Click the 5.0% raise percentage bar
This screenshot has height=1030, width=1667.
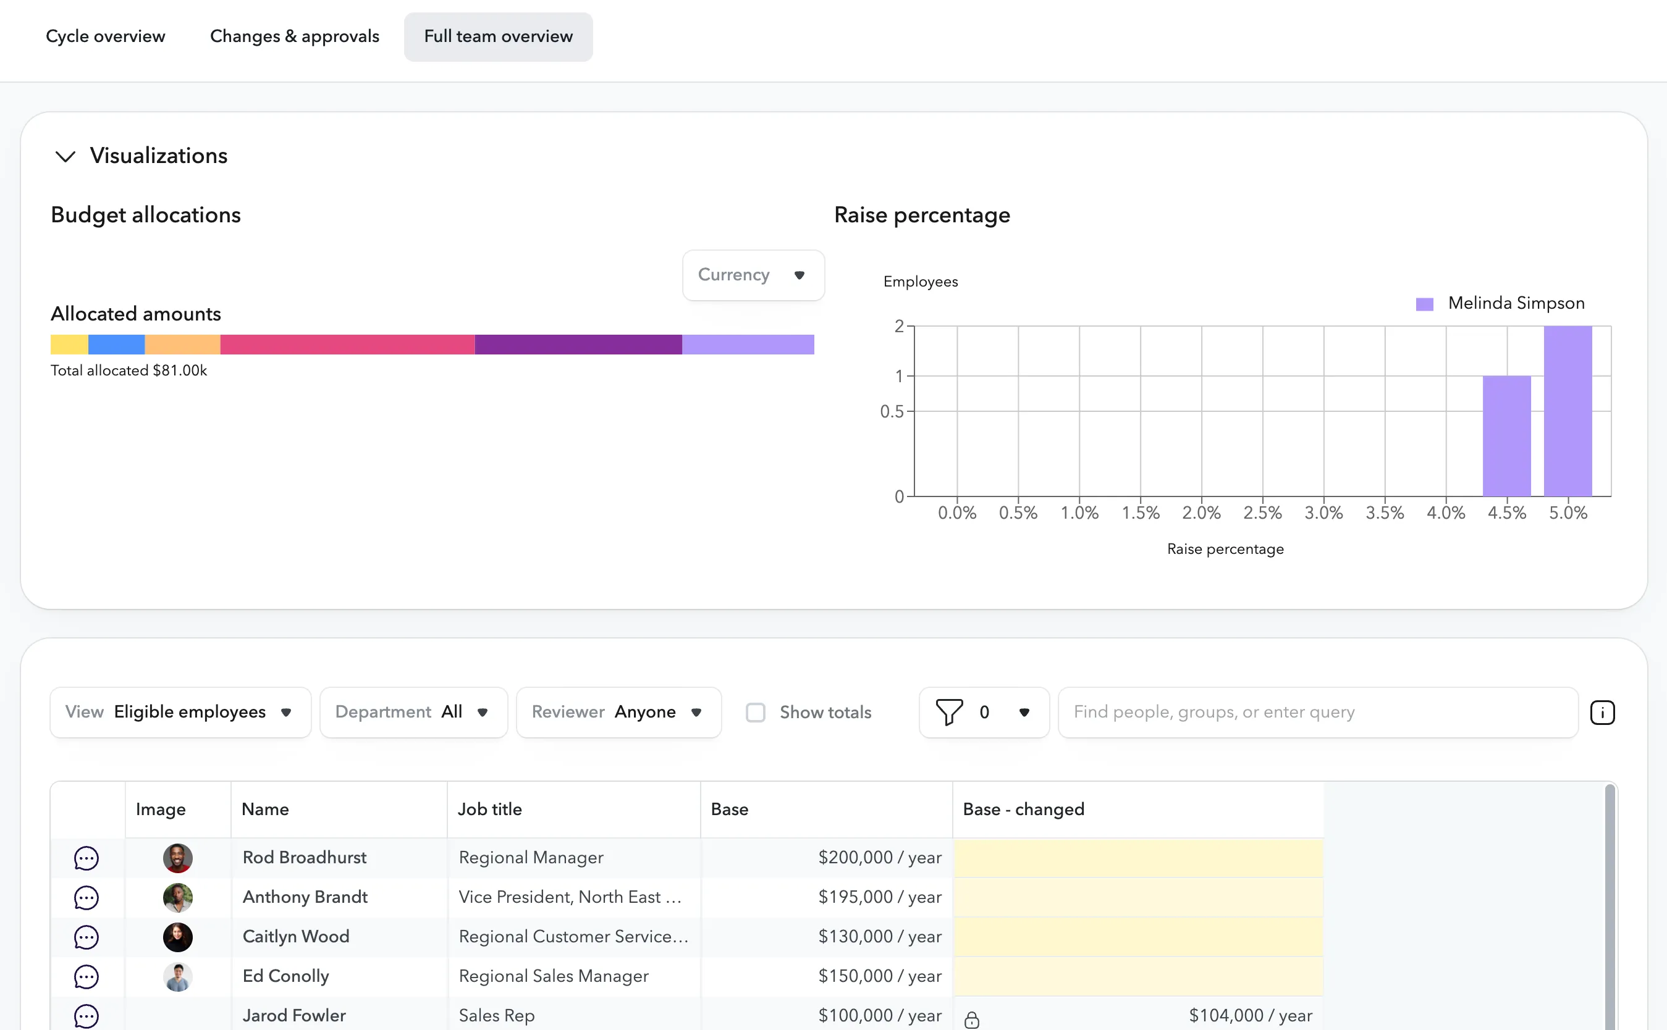tap(1568, 411)
